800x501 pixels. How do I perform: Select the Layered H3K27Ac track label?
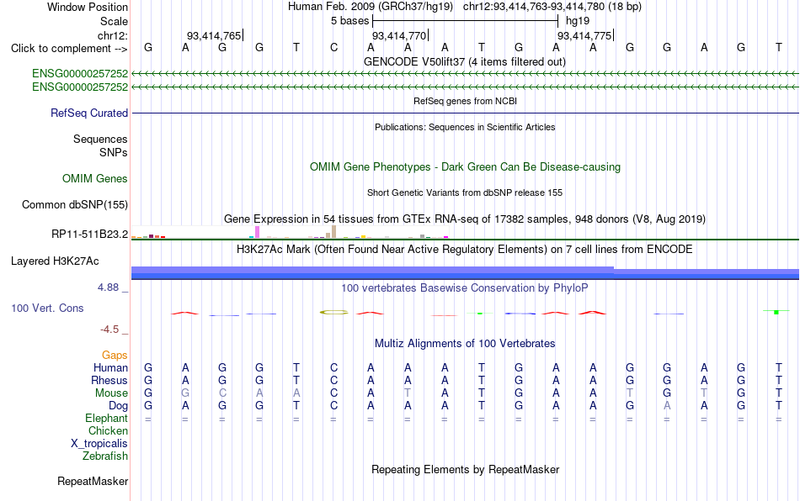coord(55,261)
